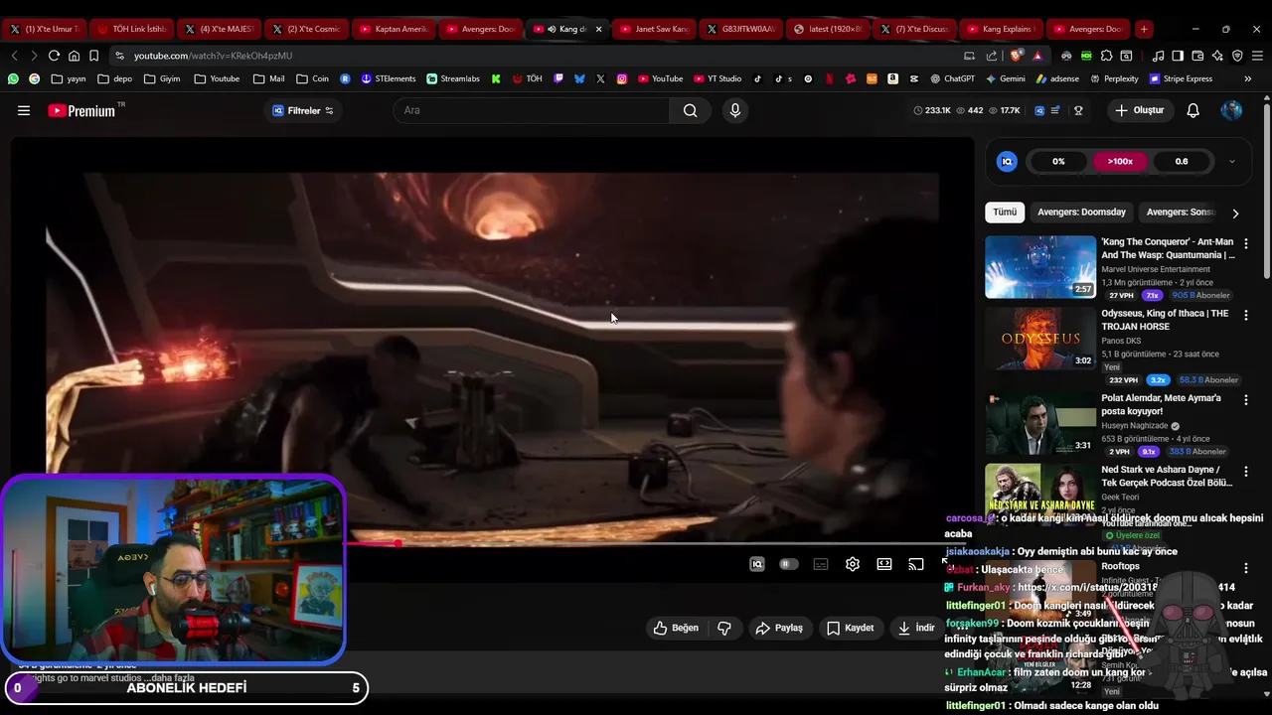Click the vidIQ trophy icon
Viewport: 1272px width, 715px height.
(1078, 110)
